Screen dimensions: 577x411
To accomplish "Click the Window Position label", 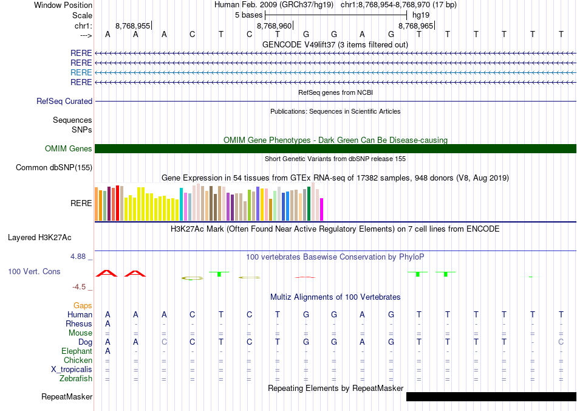I will pyautogui.click(x=63, y=5).
